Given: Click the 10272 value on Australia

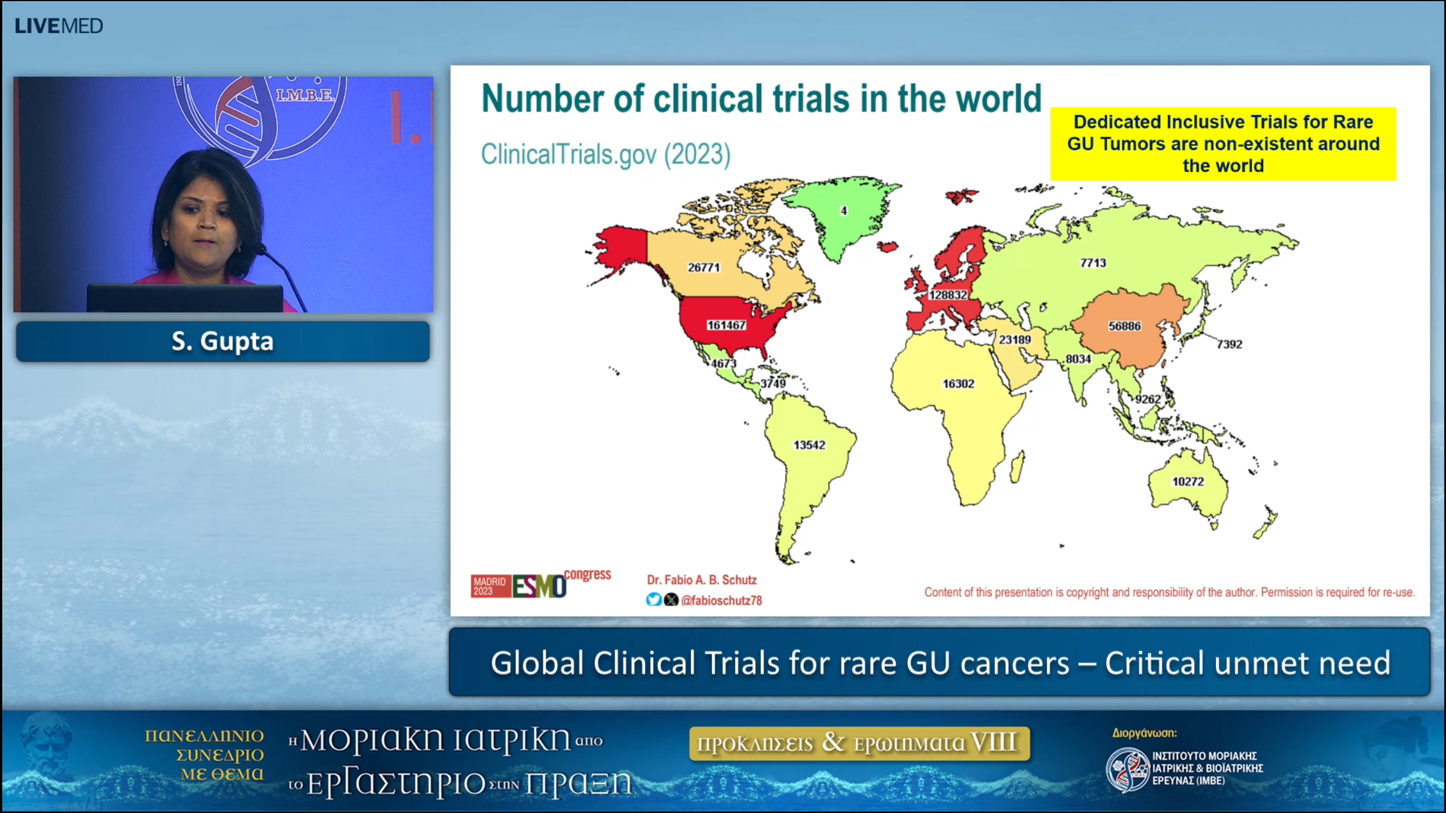Looking at the screenshot, I should (x=1188, y=482).
